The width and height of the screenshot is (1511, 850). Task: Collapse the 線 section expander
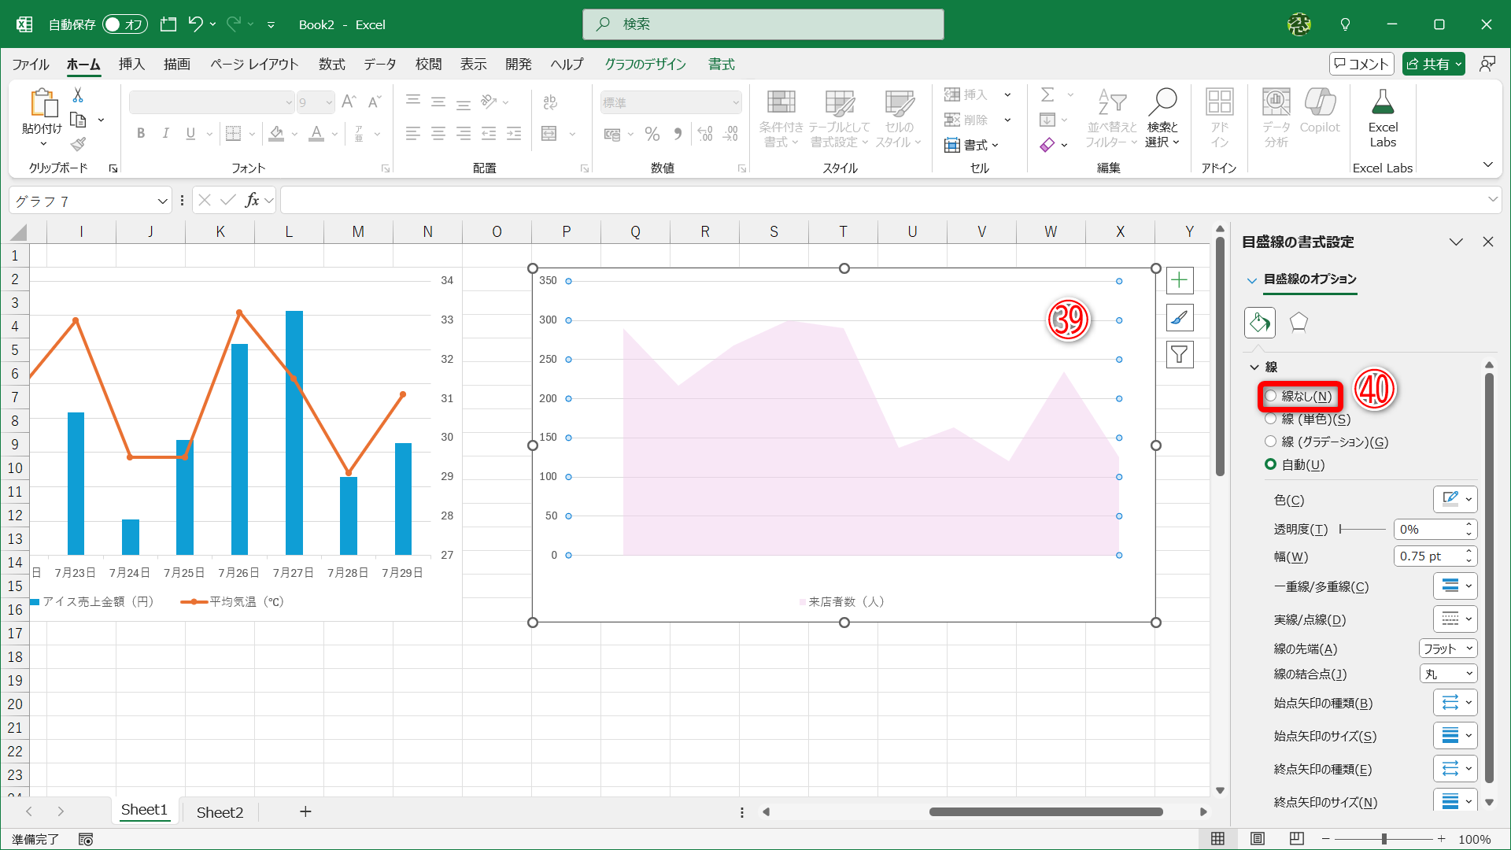[x=1254, y=368]
